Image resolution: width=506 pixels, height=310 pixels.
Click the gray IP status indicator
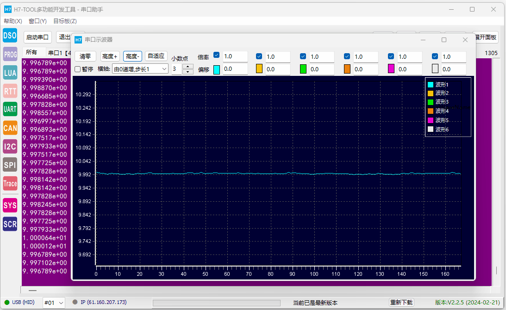pos(75,302)
